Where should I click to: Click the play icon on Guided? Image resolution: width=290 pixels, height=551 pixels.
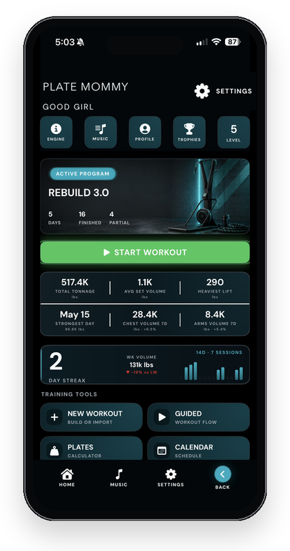click(162, 417)
